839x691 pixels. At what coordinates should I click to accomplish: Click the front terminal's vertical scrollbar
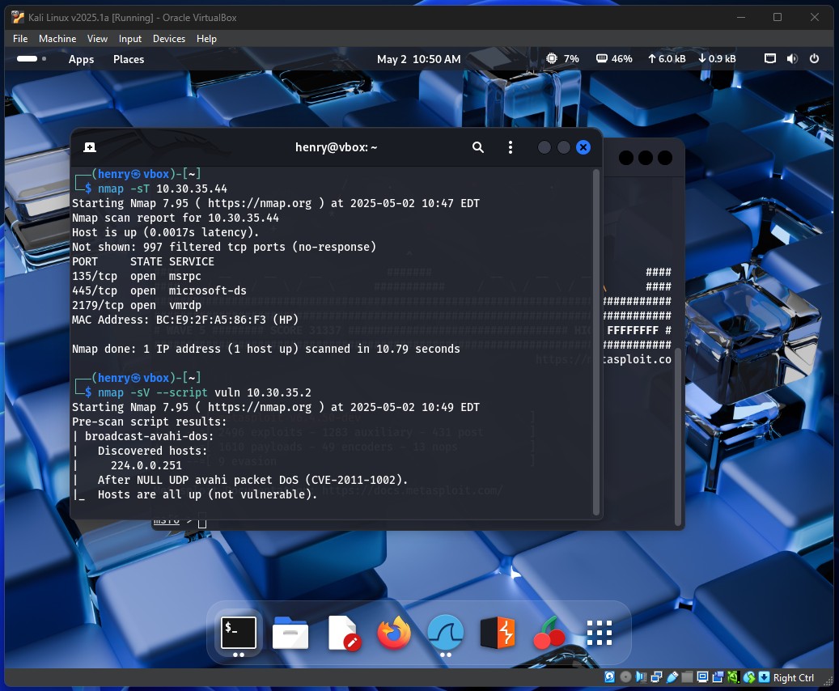pyautogui.click(x=596, y=342)
